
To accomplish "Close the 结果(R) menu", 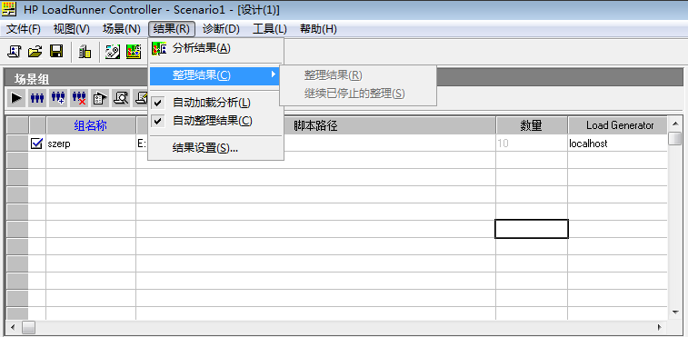I will [172, 29].
